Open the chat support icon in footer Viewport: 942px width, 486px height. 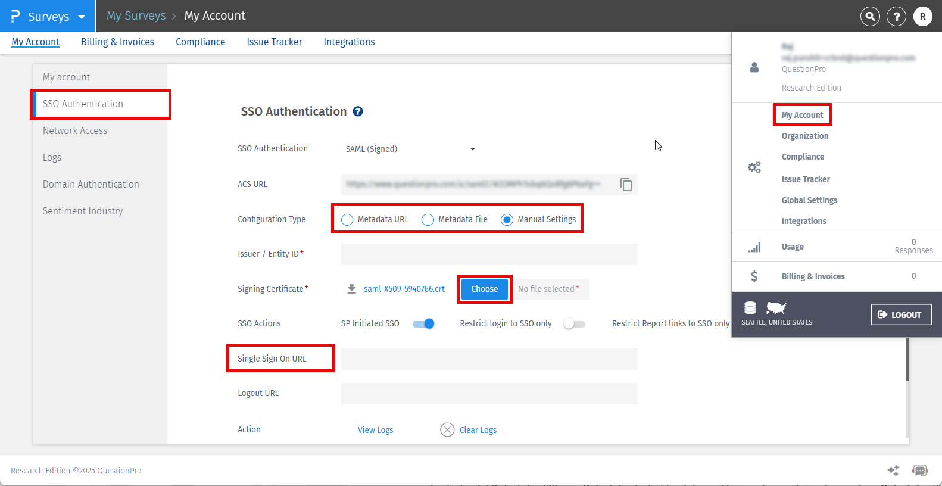tap(920, 471)
